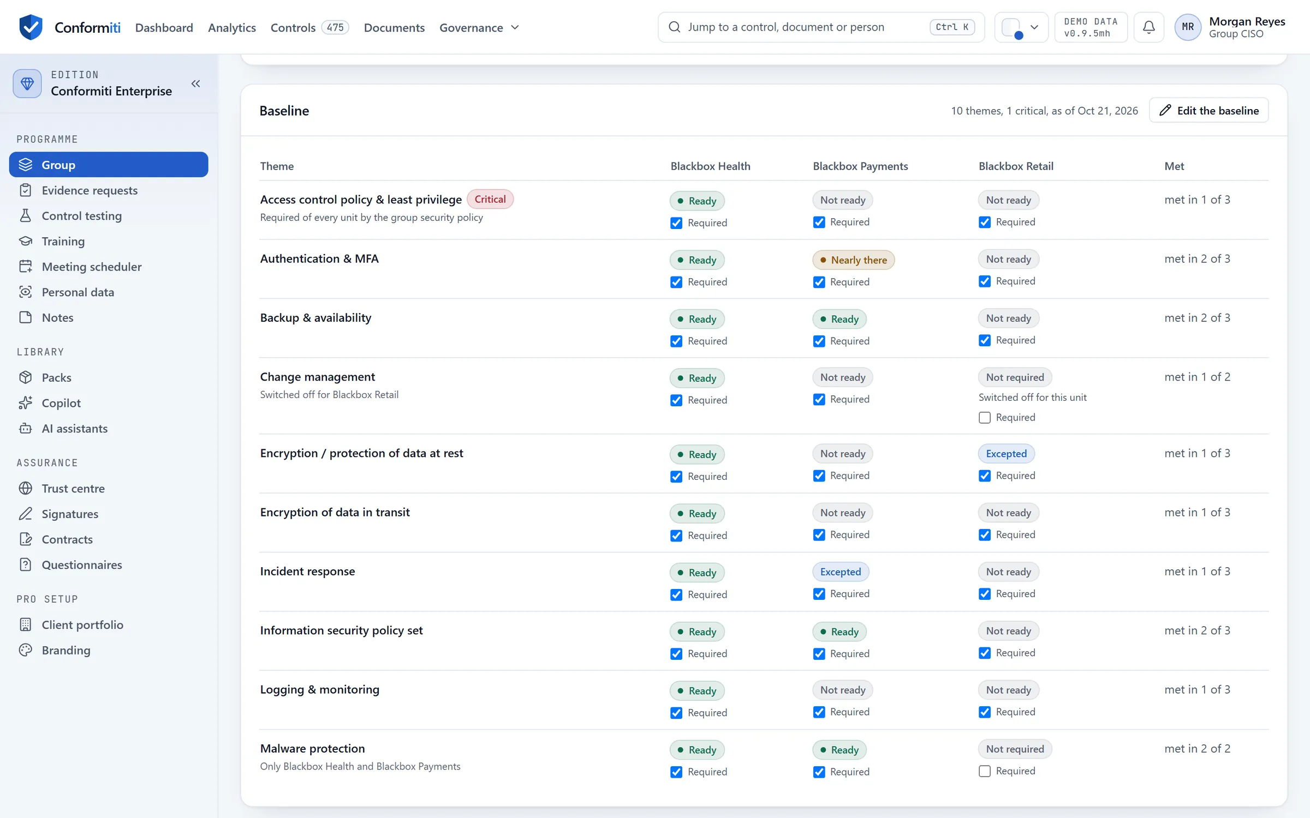
Task: Click the Personal data icon
Action: [x=26, y=292]
